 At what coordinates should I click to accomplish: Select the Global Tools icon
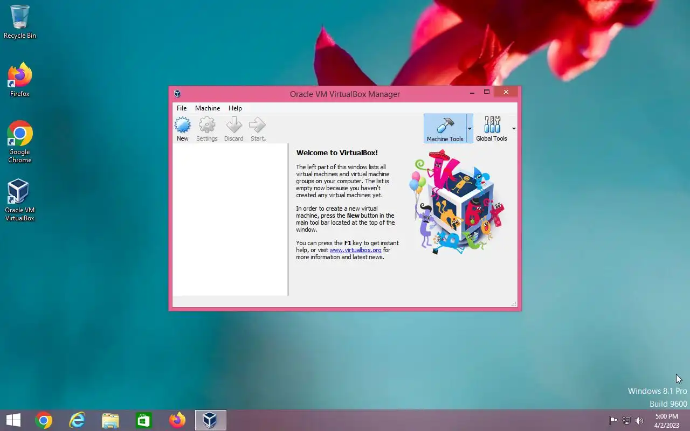[x=492, y=128]
